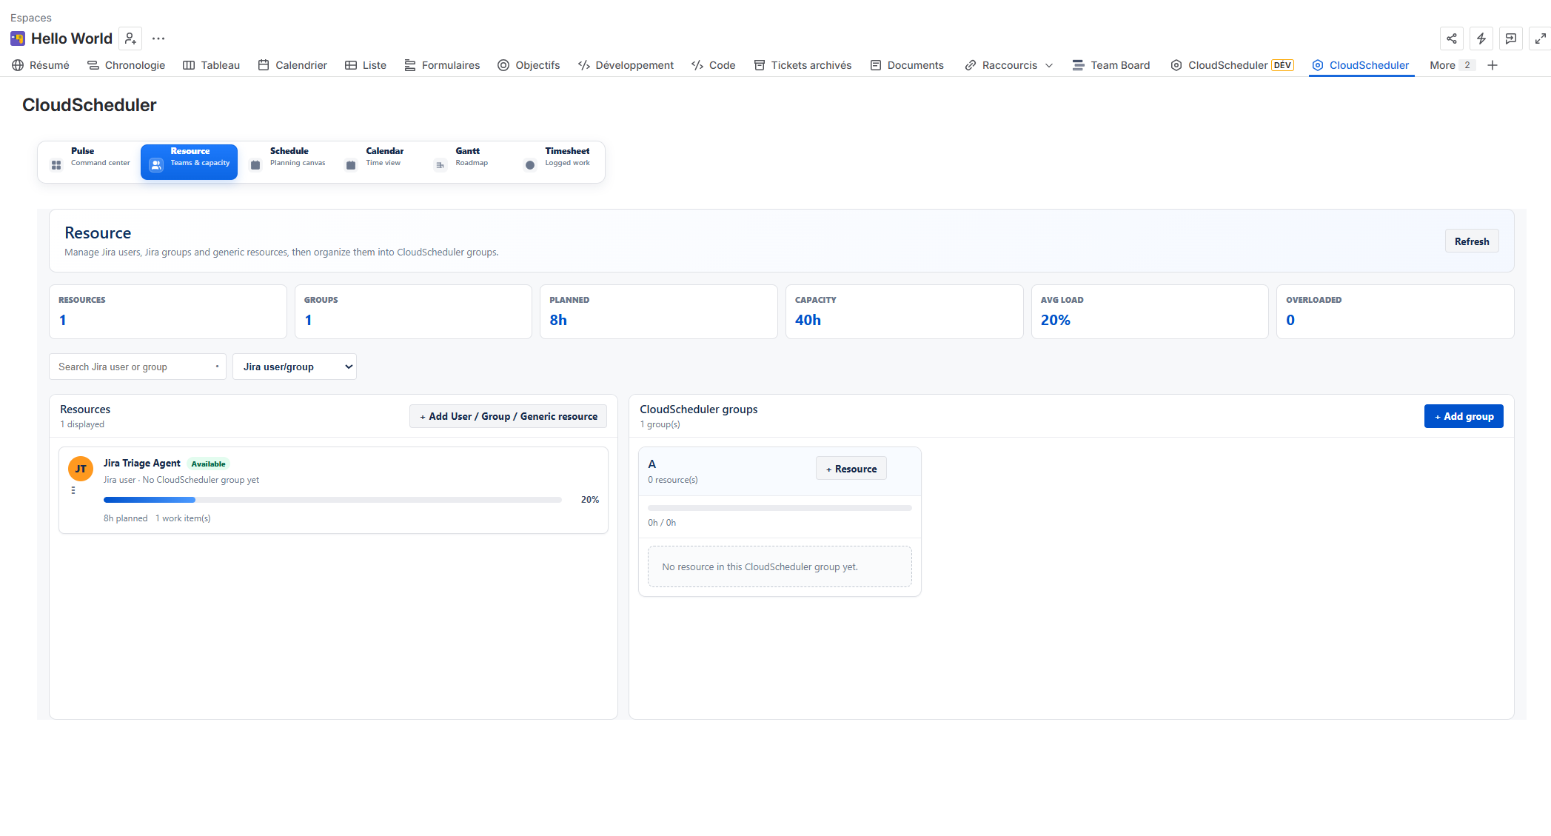The height and width of the screenshot is (836, 1551).
Task: Click the feedback chat icon
Action: click(x=1511, y=39)
